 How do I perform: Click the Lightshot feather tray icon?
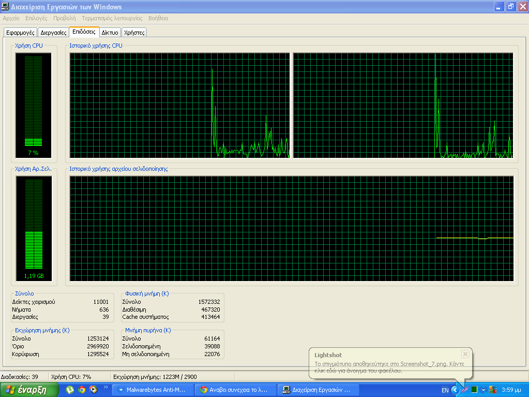[465, 390]
